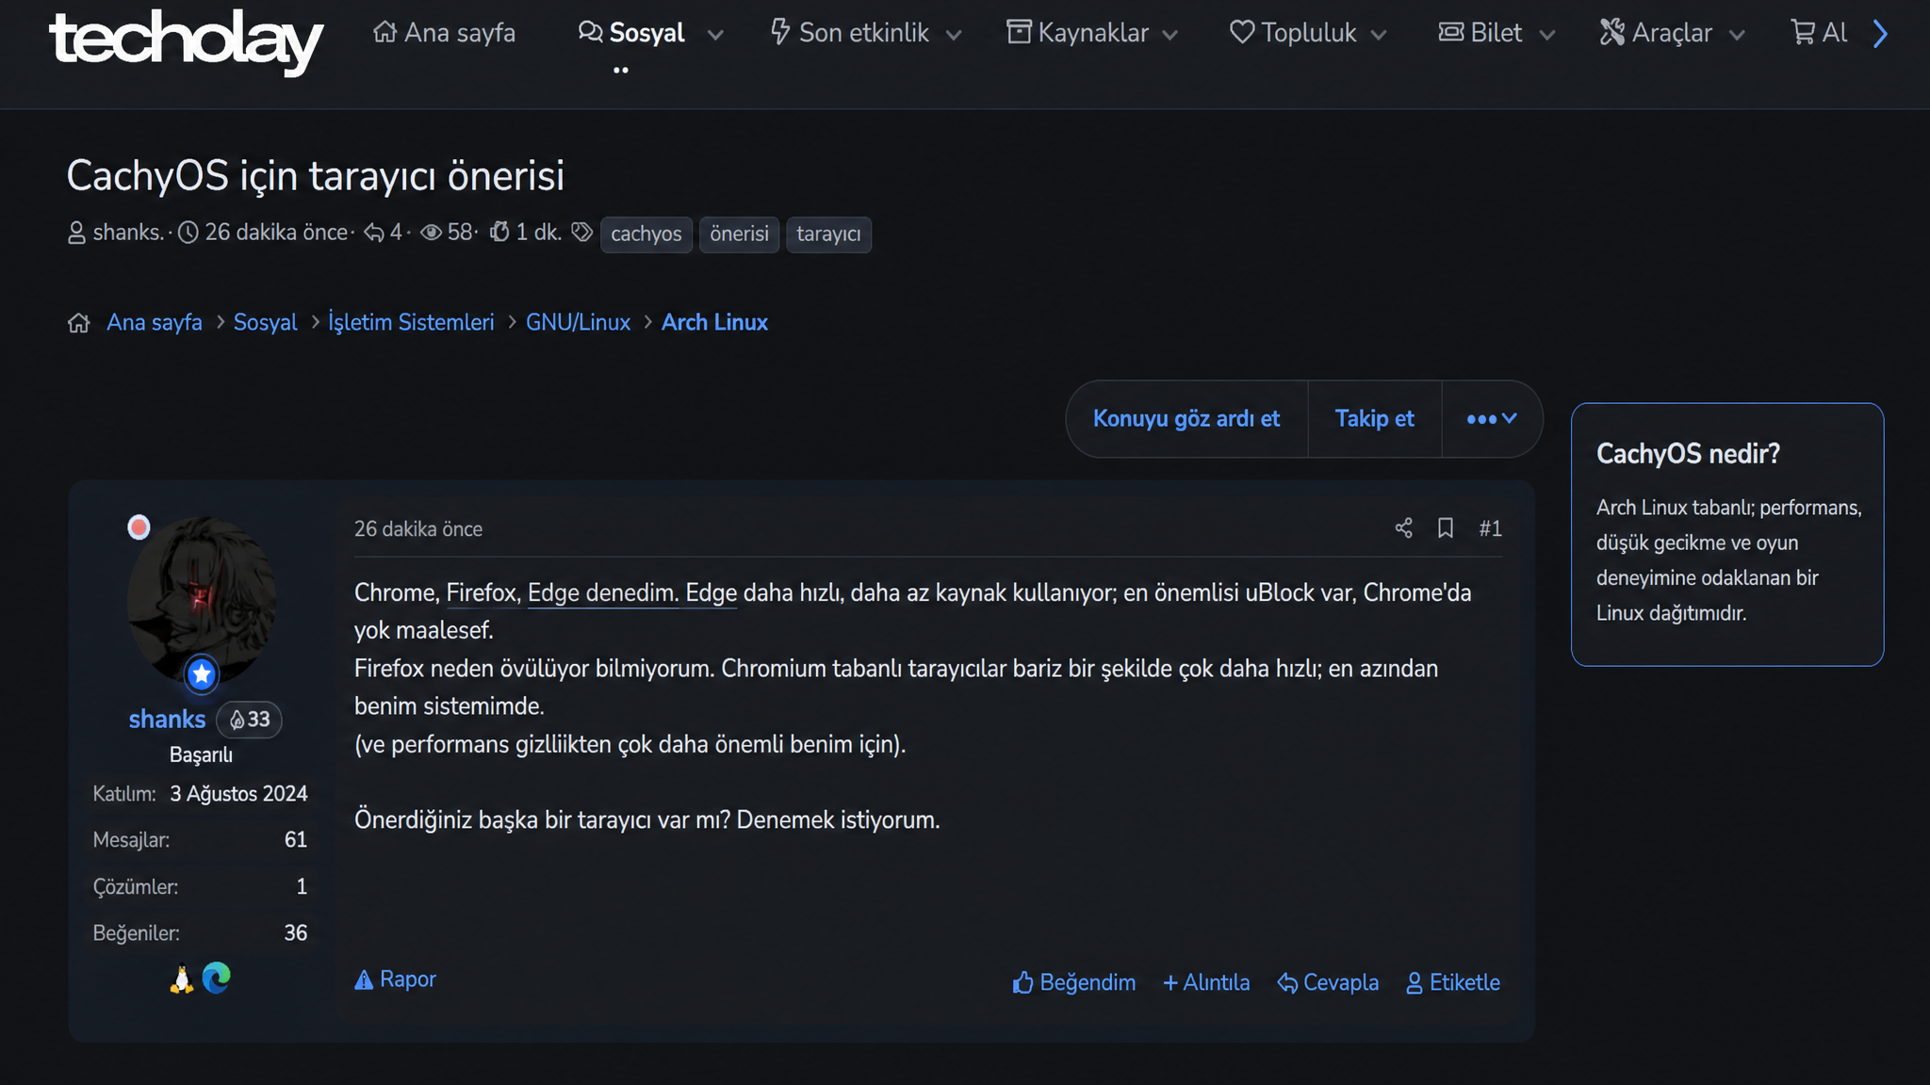This screenshot has width=1930, height=1085.
Task: Select the cachyos tag
Action: [x=646, y=235]
